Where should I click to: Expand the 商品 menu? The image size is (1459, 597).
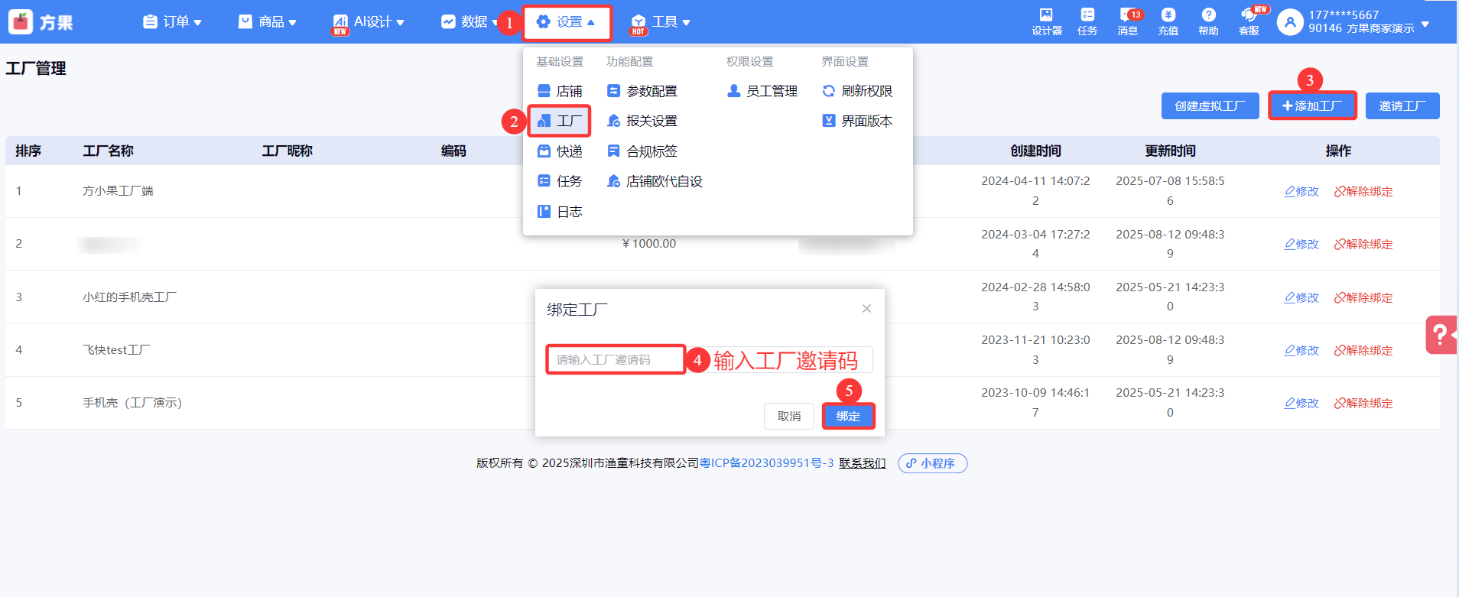pos(268,21)
